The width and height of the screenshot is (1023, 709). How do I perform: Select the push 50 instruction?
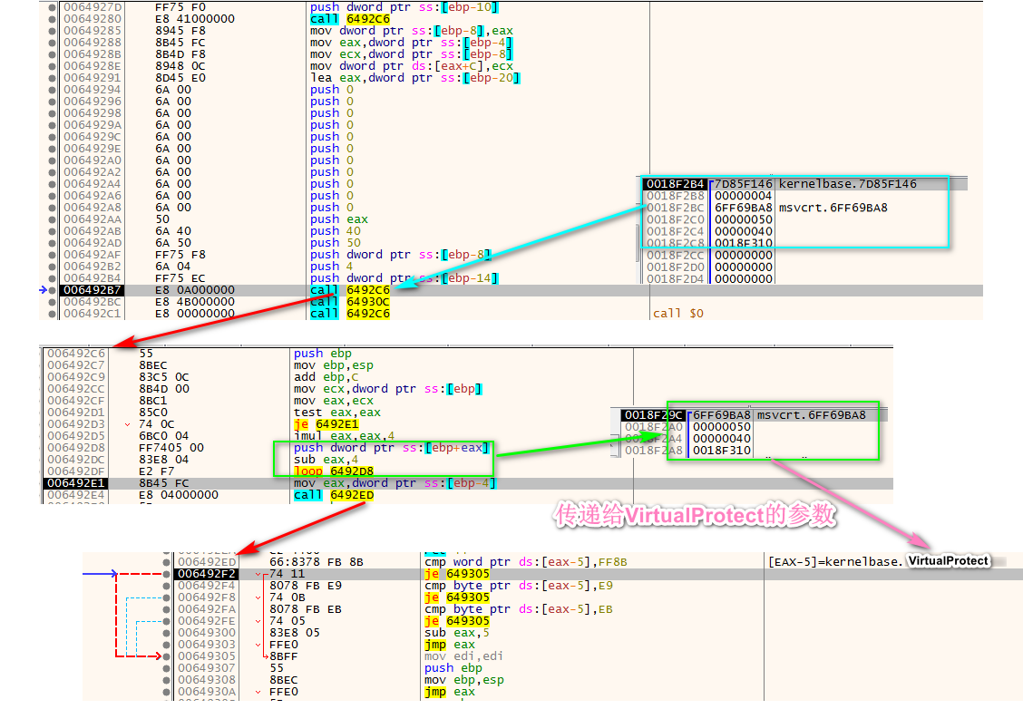click(336, 243)
